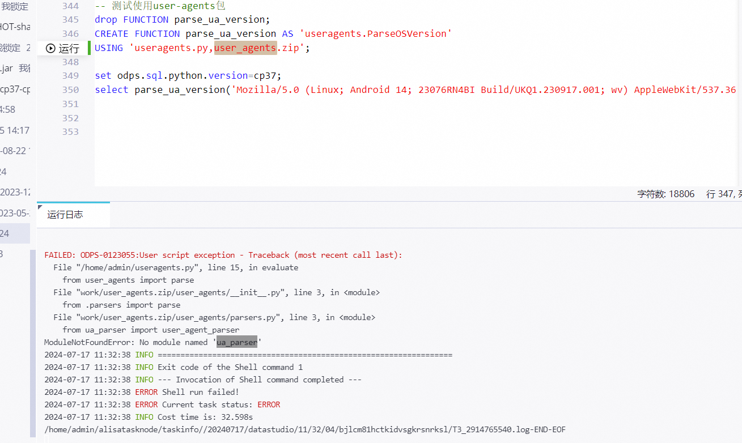Click log line 'from .parsers import parse'

coord(121,305)
